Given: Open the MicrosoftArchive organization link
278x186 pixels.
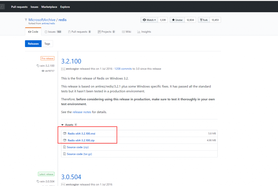Looking at the screenshot, I should click(x=42, y=20).
